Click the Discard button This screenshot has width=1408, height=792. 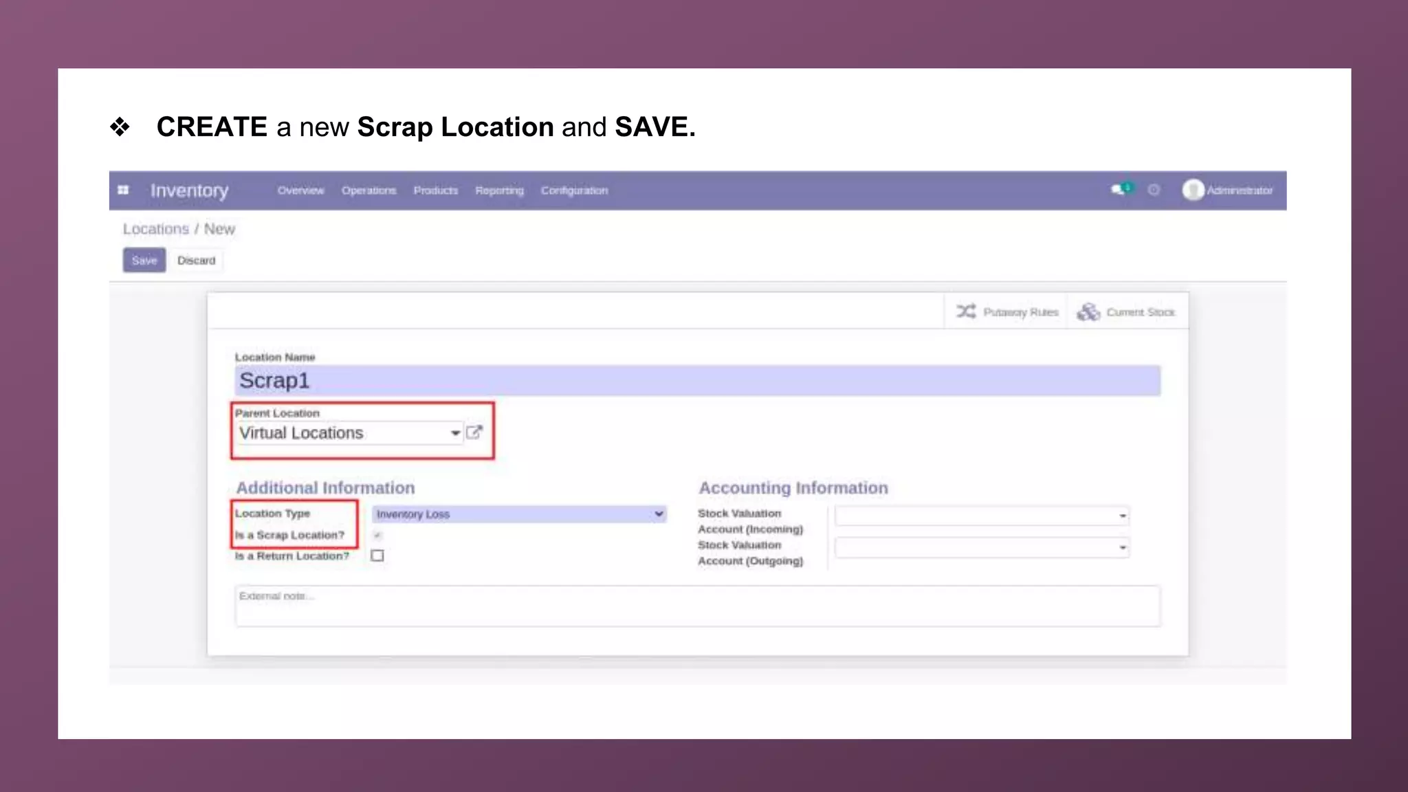coord(196,261)
